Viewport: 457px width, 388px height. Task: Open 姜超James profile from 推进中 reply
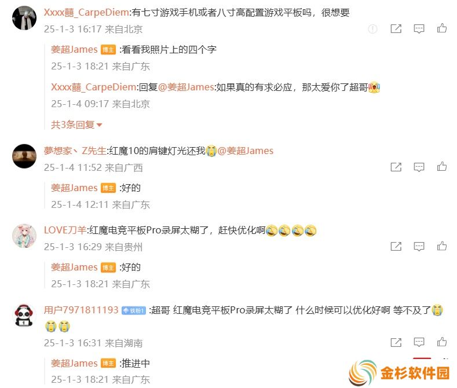74,363
